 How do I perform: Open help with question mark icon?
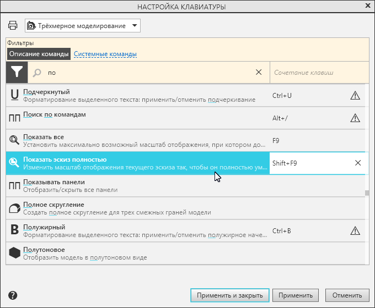pyautogui.click(x=13, y=295)
